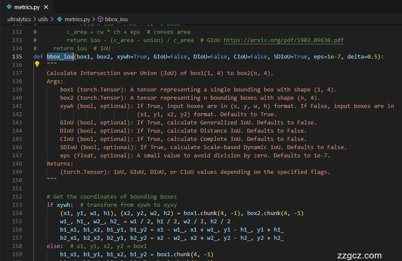
Task: Click the breadcrumb chevron after metrics.py
Action: (93, 20)
